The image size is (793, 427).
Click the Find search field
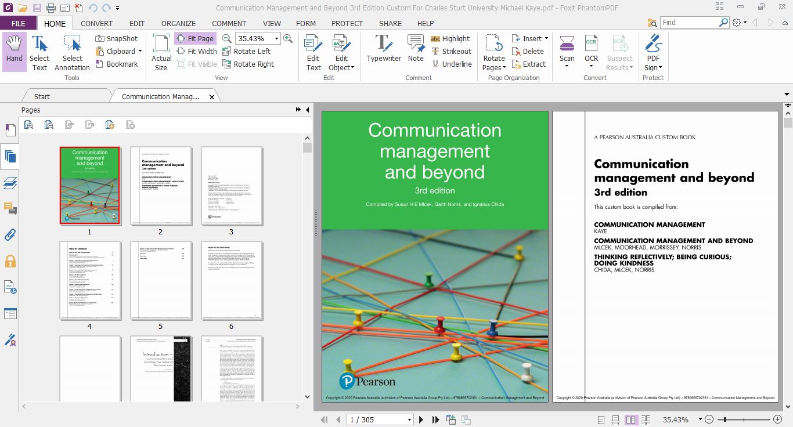689,23
